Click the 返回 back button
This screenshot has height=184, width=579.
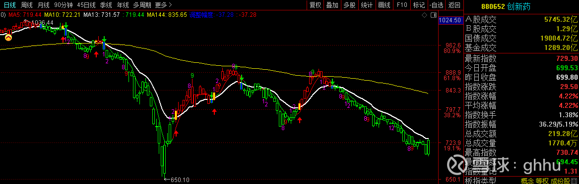tap(454, 5)
